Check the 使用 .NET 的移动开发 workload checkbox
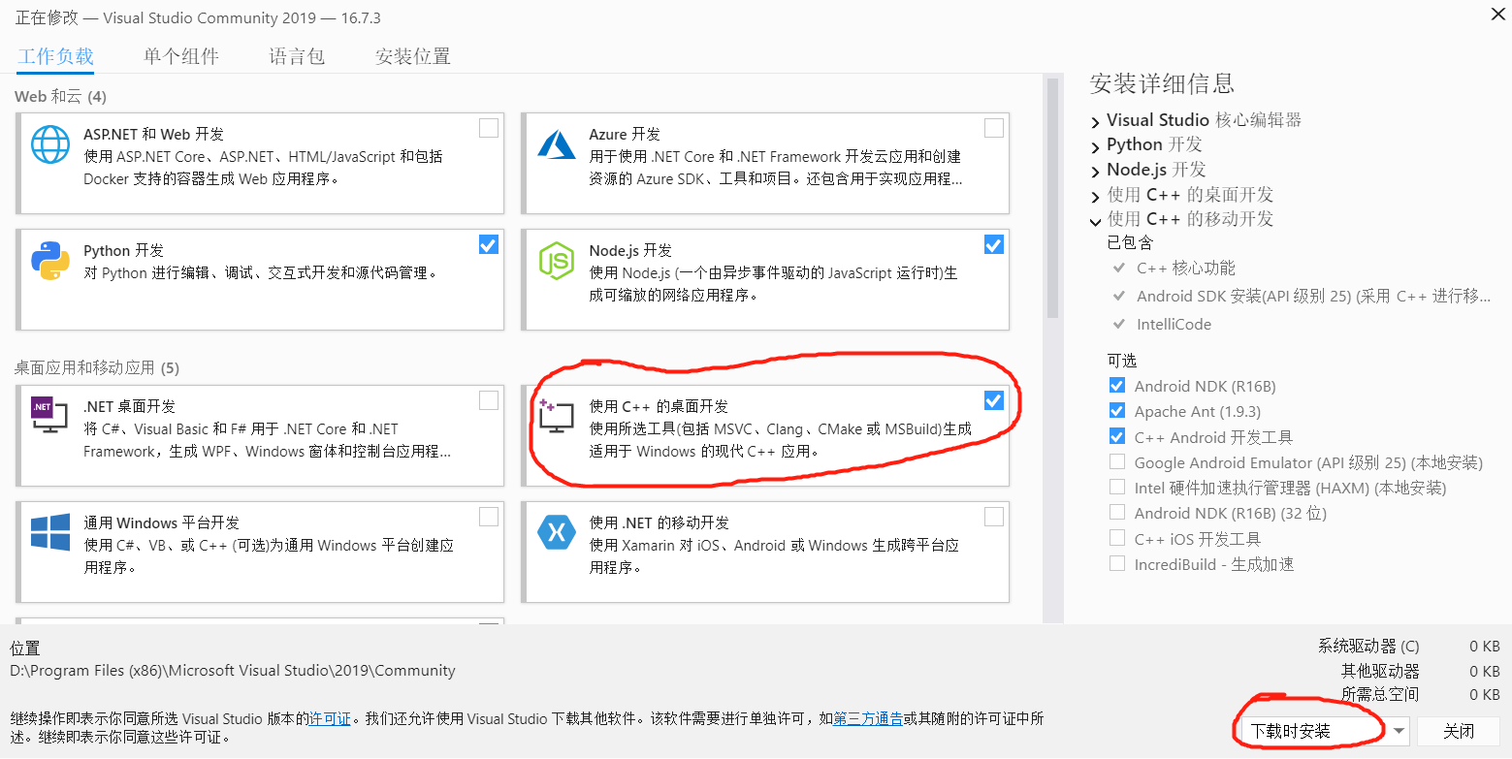 pos(994,517)
